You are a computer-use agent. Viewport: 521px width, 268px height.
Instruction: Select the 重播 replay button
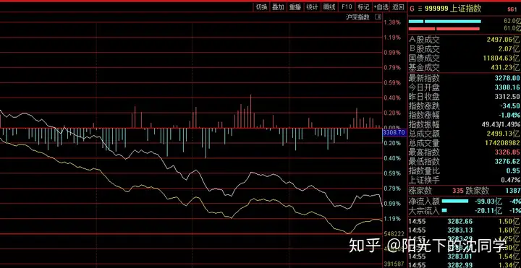[295, 7]
